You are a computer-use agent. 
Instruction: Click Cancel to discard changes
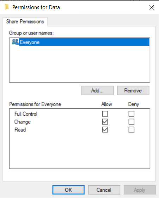coord(104,190)
